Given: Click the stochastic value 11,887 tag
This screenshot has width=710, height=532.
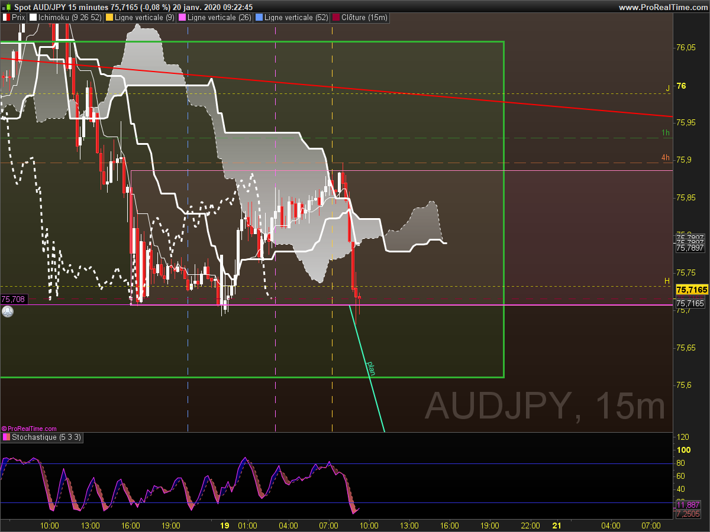Looking at the screenshot, I should pos(689,505).
